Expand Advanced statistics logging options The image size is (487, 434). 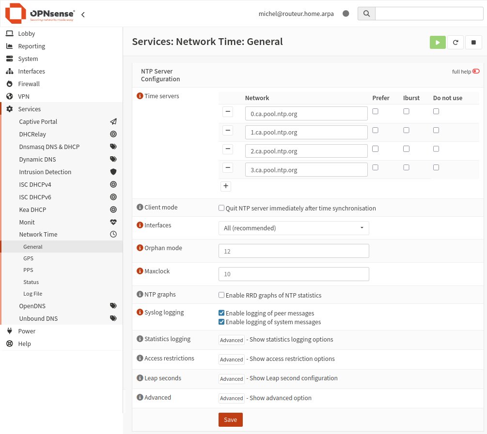click(x=231, y=340)
